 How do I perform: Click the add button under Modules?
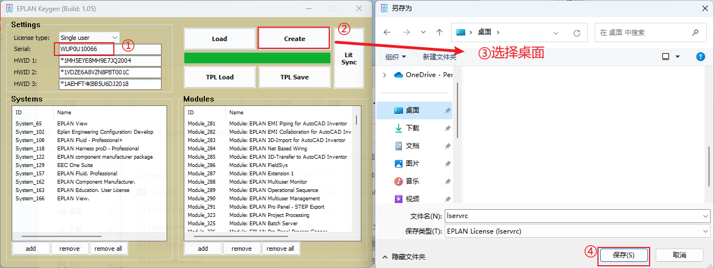pos(203,249)
